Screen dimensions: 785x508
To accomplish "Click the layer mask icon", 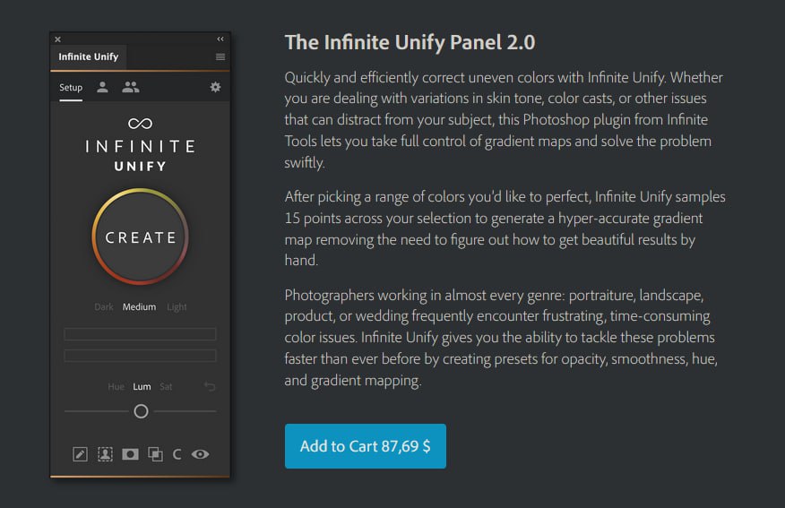I will pyautogui.click(x=130, y=454).
